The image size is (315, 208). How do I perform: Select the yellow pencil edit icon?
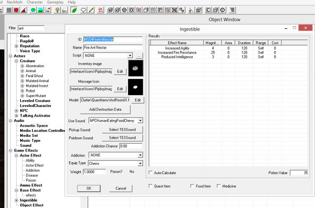(91, 10)
